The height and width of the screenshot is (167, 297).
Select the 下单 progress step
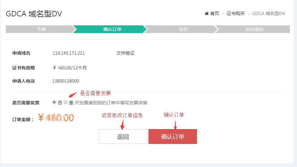pos(41,29)
